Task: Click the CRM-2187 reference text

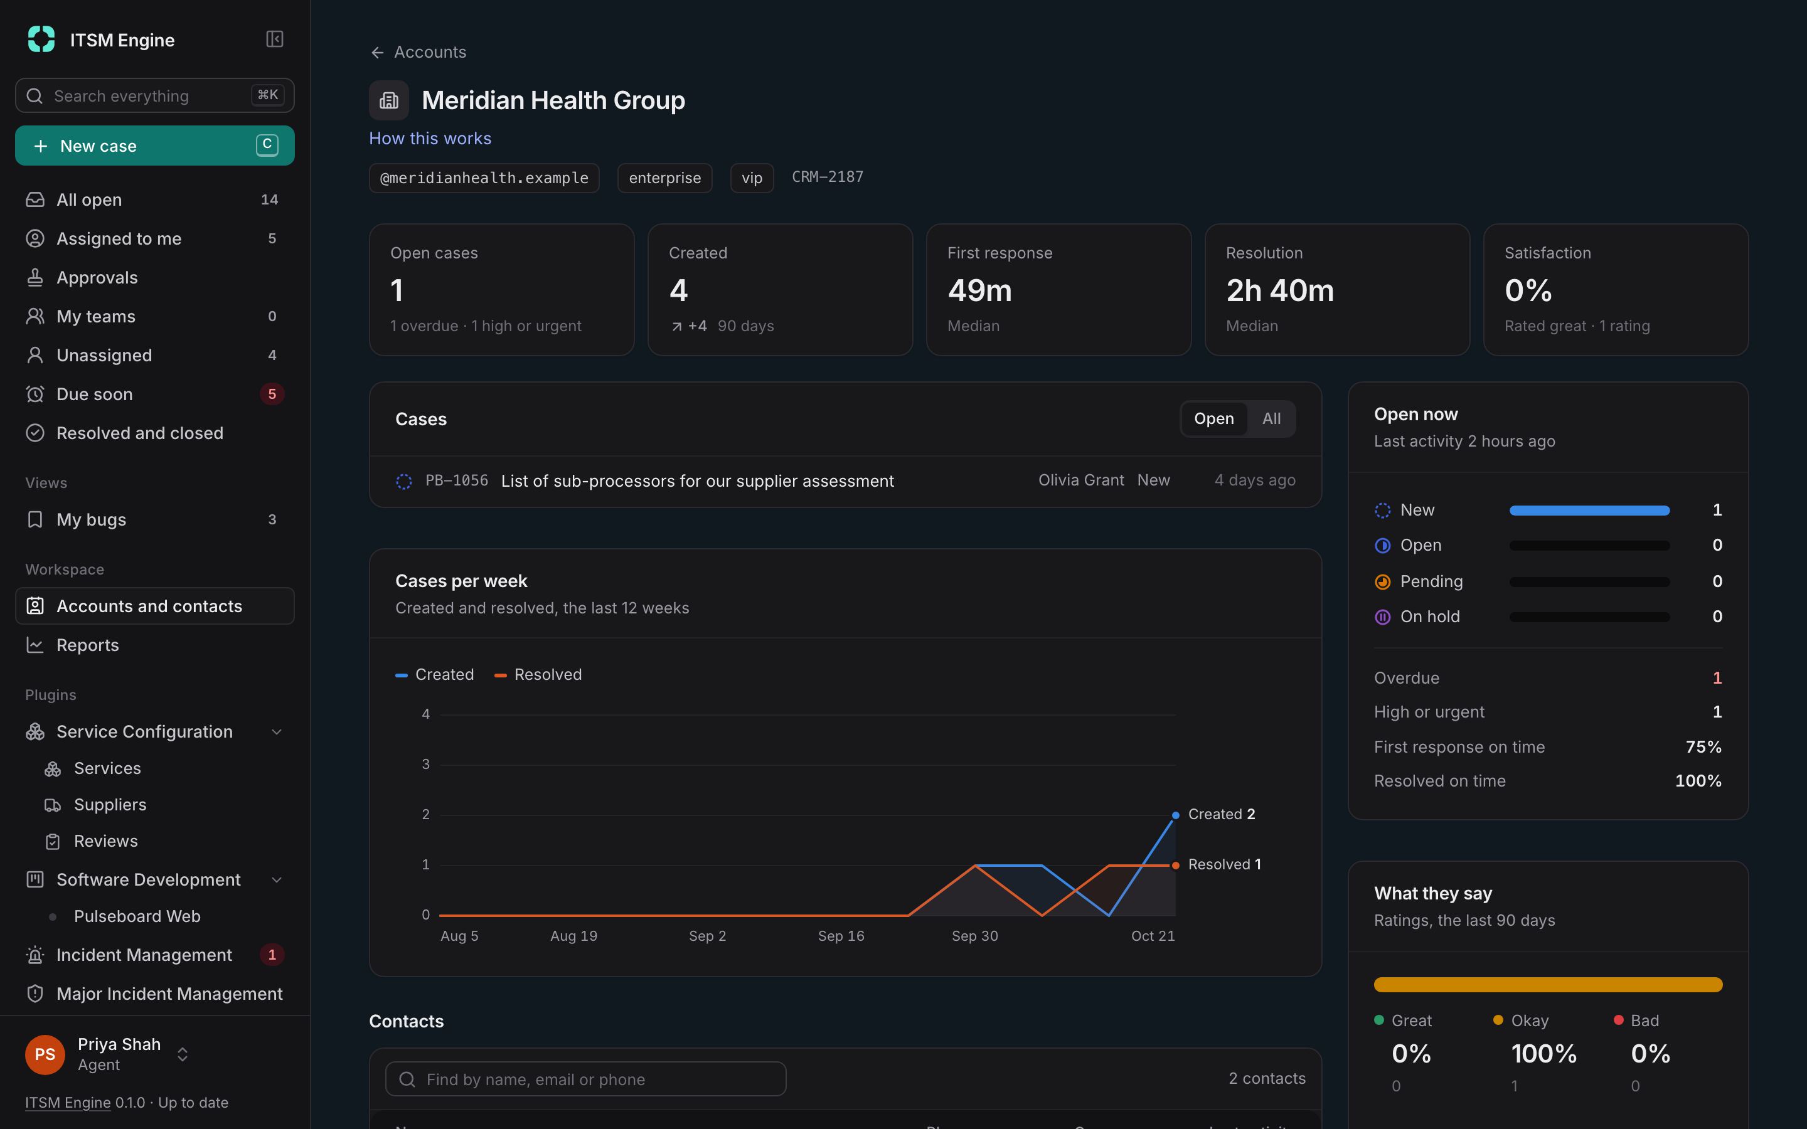Action: coord(828,177)
